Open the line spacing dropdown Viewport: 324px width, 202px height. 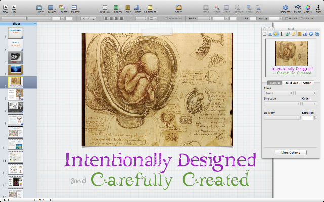(x=141, y=19)
